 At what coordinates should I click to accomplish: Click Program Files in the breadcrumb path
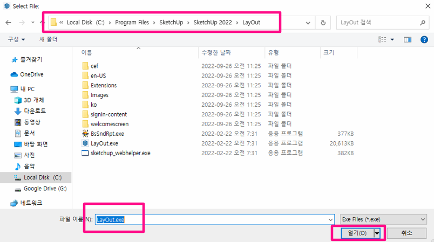click(x=132, y=23)
